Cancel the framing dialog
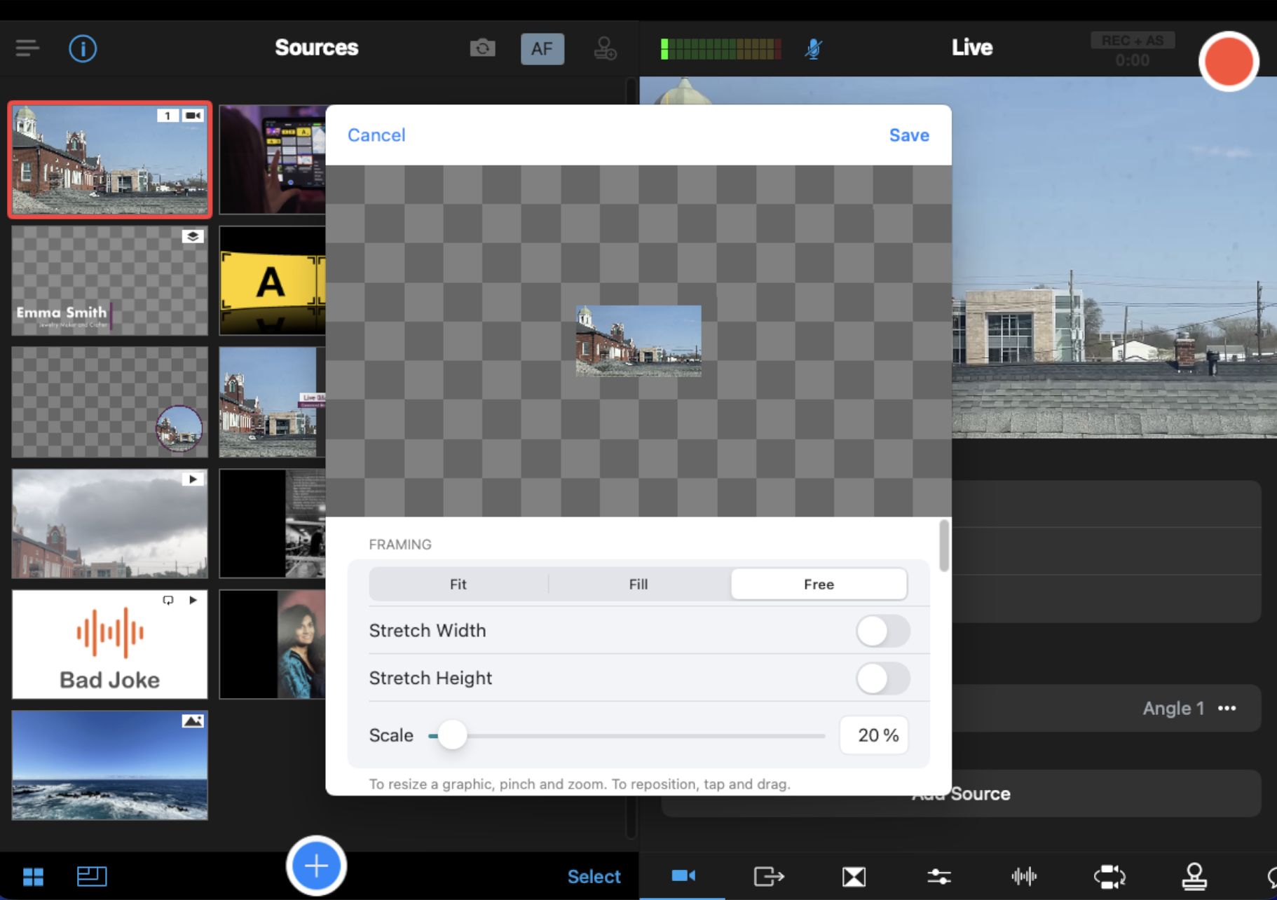The height and width of the screenshot is (900, 1277). coord(376,135)
